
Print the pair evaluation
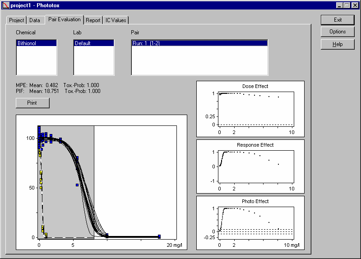tap(32, 103)
